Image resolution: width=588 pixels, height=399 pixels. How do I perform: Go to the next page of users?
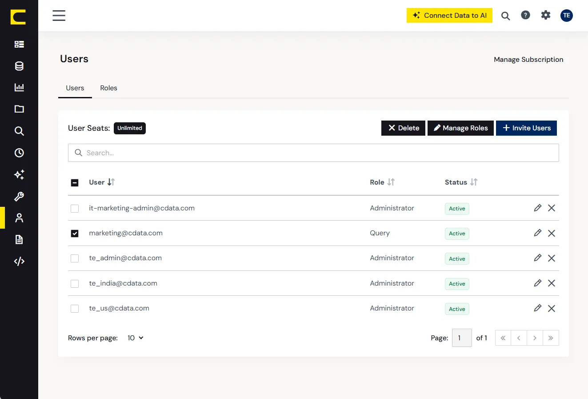(535, 338)
